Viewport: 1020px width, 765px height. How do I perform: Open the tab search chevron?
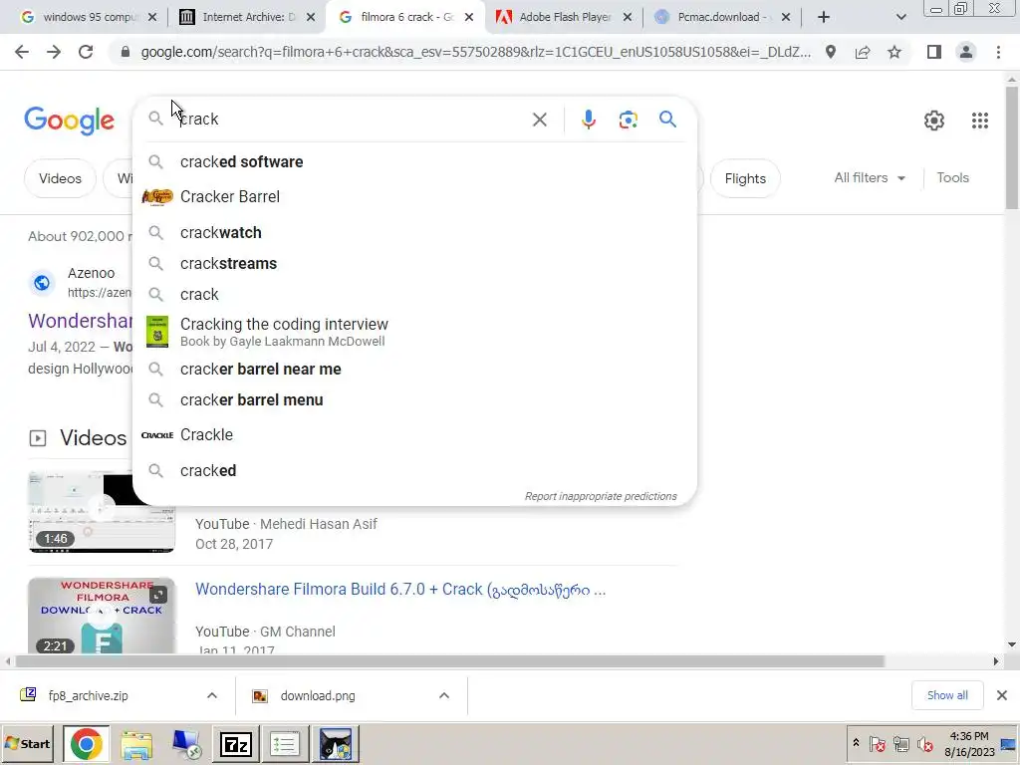900,17
